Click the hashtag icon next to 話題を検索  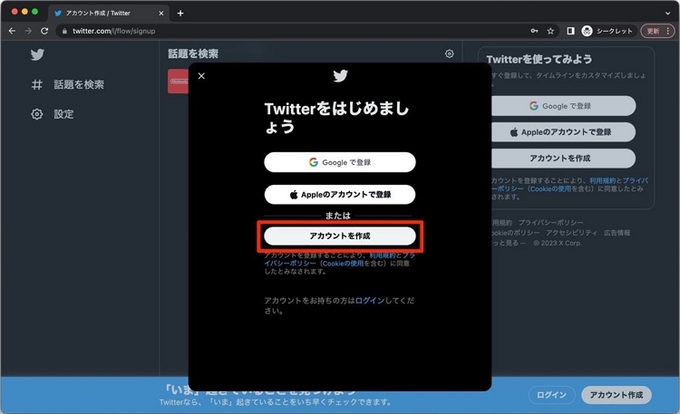click(37, 84)
